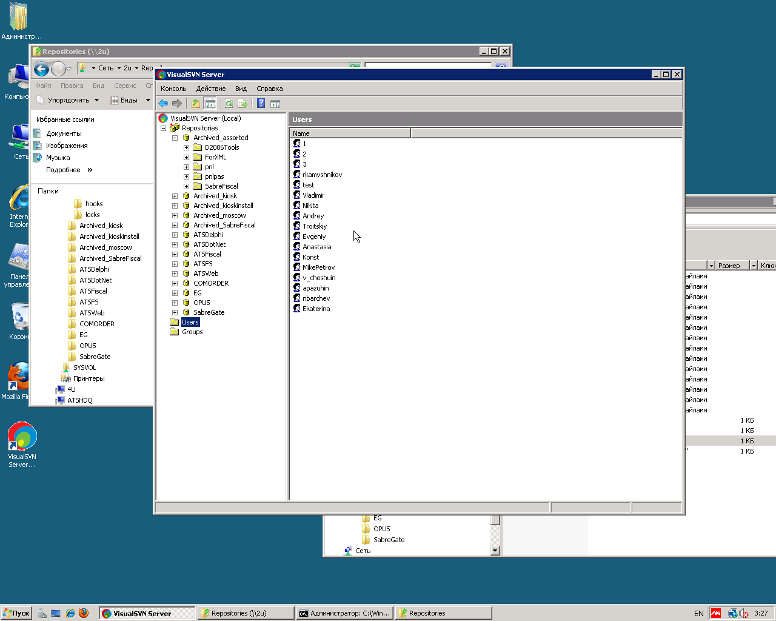This screenshot has height=621, width=776.
Task: Click the user icon beside Vladimir
Action: tap(297, 195)
